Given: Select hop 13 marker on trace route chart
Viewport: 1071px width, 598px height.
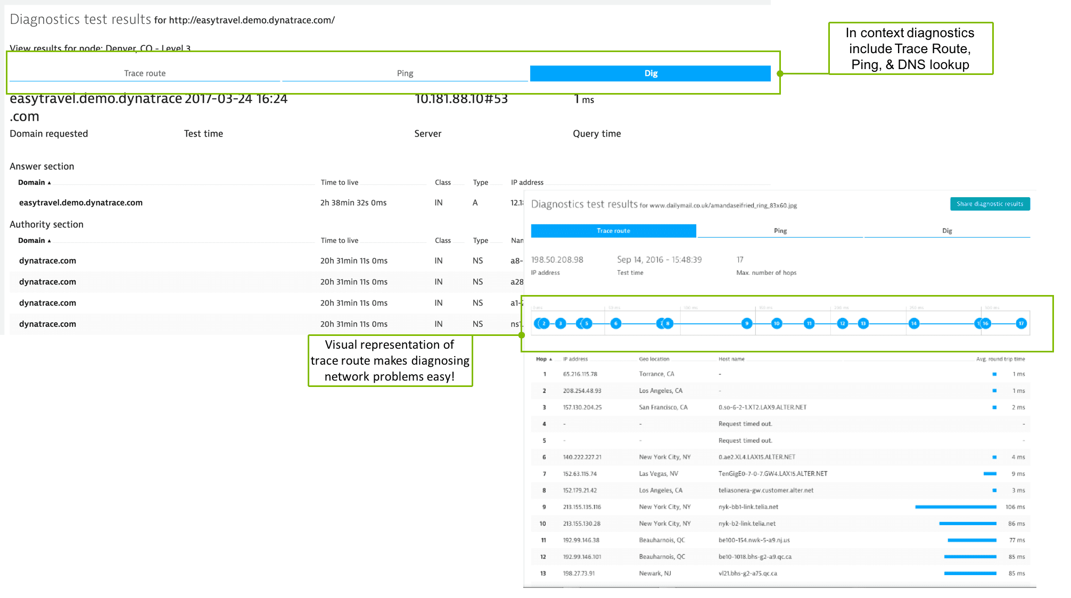Looking at the screenshot, I should pyautogui.click(x=863, y=323).
